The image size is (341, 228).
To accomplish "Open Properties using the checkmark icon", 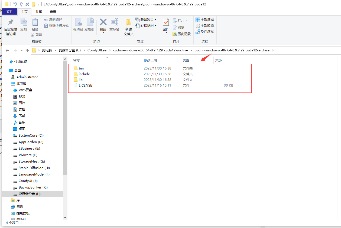I will (x=166, y=22).
